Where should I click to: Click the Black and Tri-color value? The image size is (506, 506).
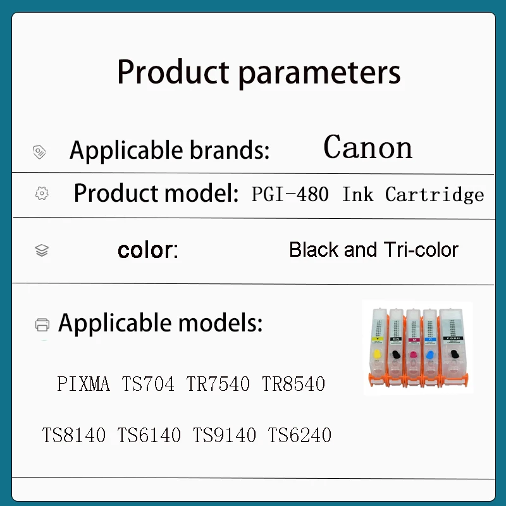[x=373, y=250]
